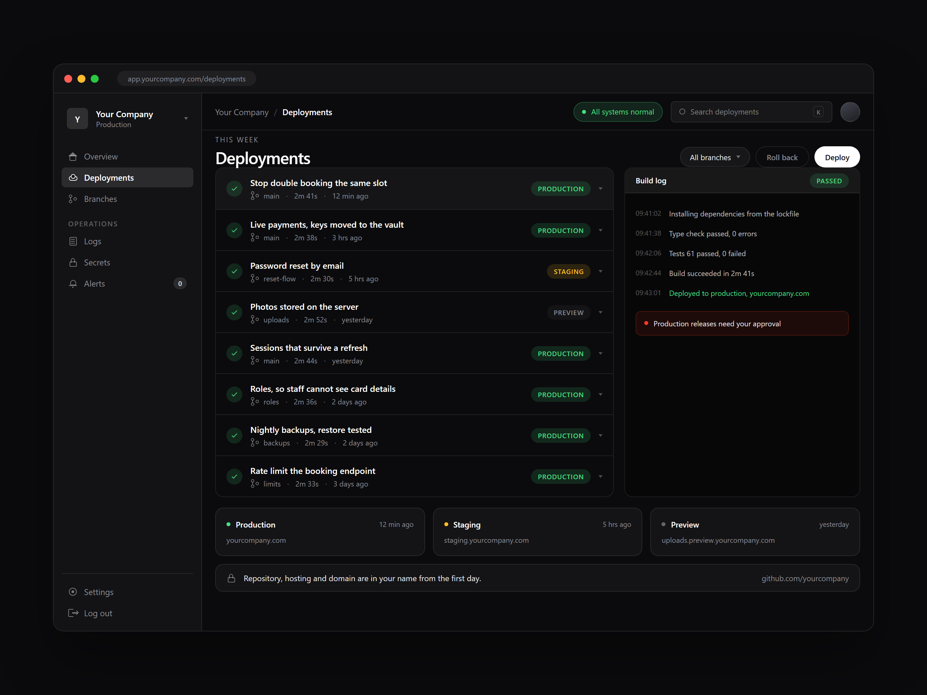Viewport: 927px width, 695px height.
Task: Click the STAGING badge on Password reset
Action: [x=568, y=271]
